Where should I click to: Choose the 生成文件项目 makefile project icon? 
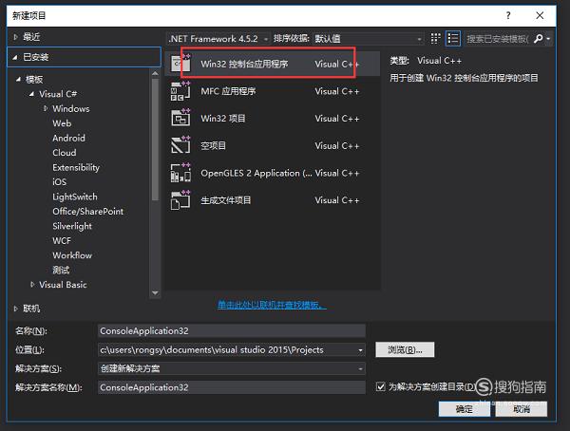coord(180,200)
